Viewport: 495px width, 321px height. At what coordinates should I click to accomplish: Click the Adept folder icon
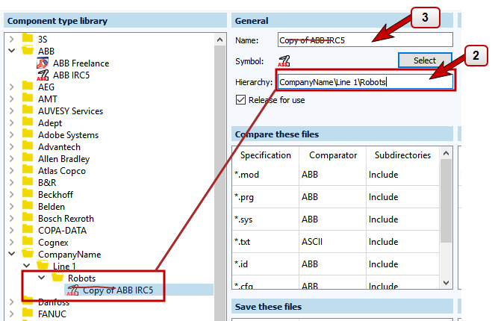tap(28, 122)
